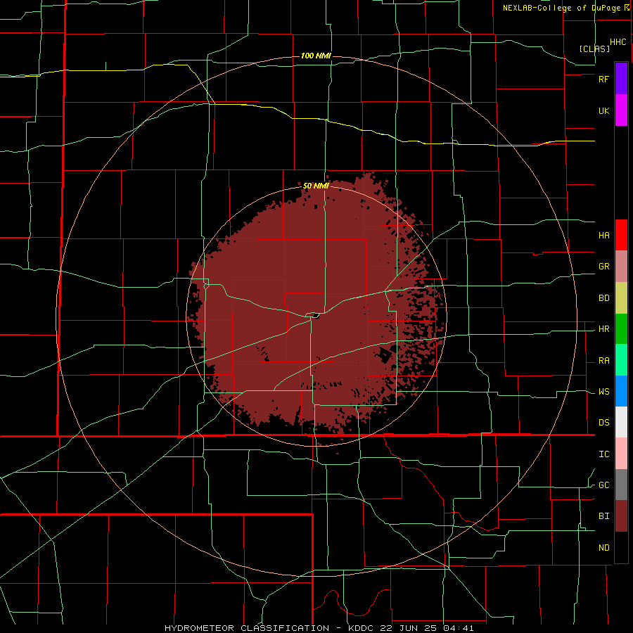Click the yellow BD legend color swatch
This screenshot has height=633, width=633.
[621, 298]
